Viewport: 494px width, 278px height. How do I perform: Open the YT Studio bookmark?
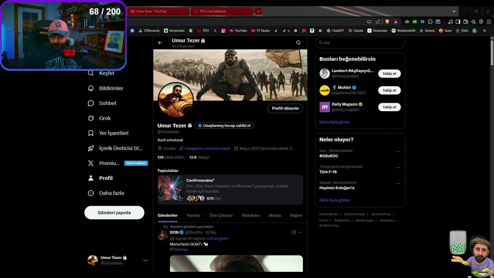click(x=260, y=31)
